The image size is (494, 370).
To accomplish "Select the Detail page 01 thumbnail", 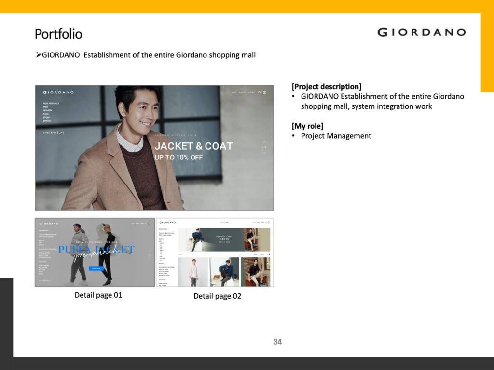I will (x=95, y=252).
